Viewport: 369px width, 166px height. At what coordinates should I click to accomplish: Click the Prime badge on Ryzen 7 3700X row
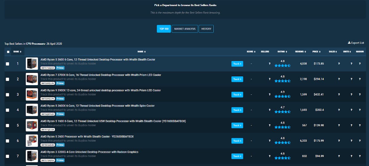click(60, 83)
